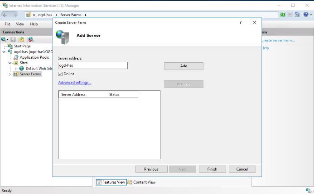
Task: Click the Save connections disk icon
Action: pyautogui.click(x=13, y=40)
